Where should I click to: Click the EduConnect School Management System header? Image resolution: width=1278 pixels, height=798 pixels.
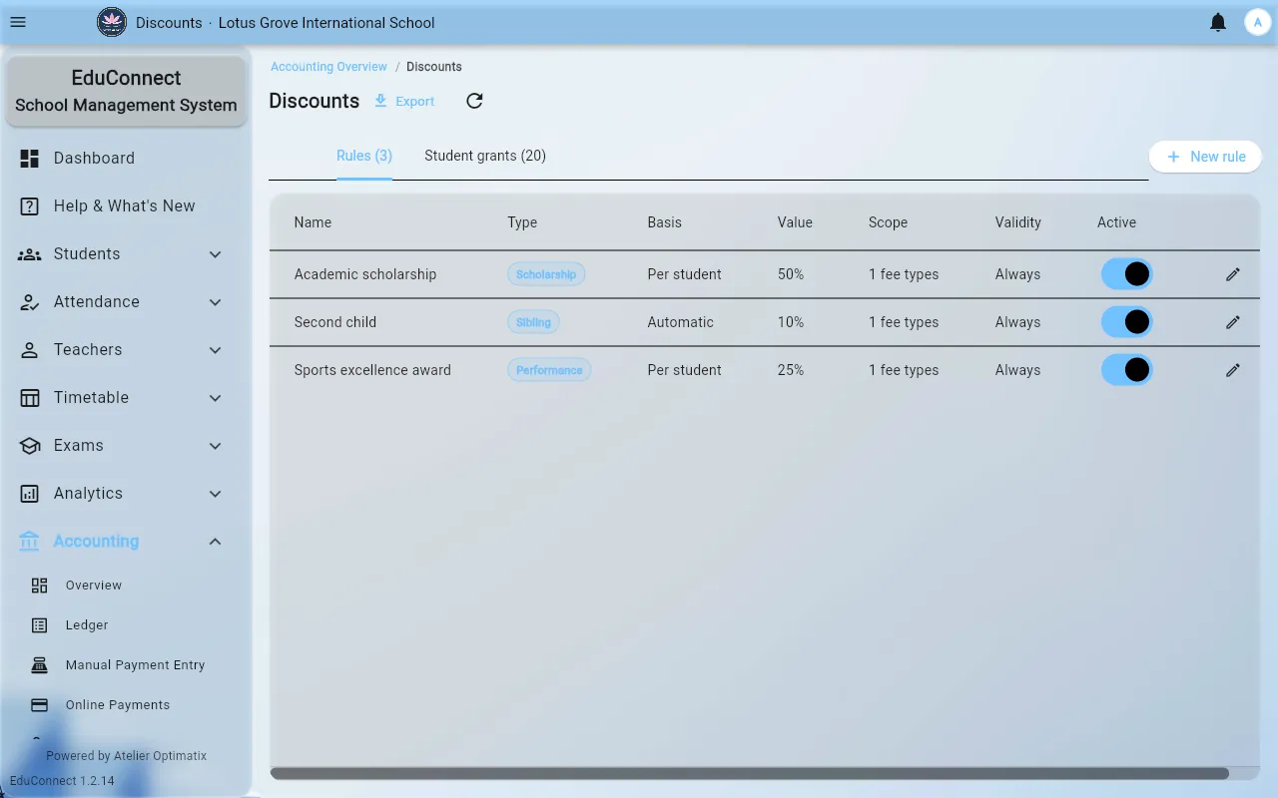126,91
